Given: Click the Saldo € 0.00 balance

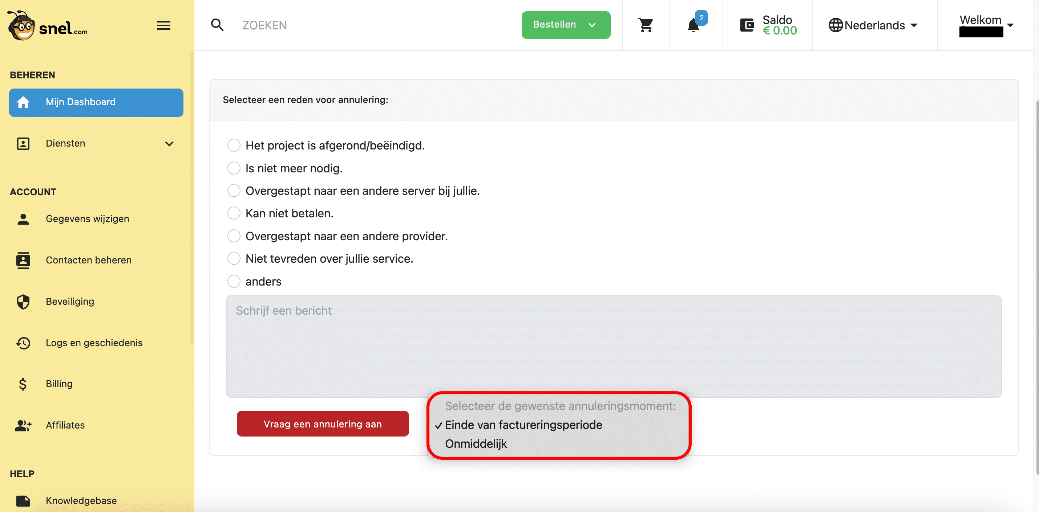Looking at the screenshot, I should click(779, 25).
